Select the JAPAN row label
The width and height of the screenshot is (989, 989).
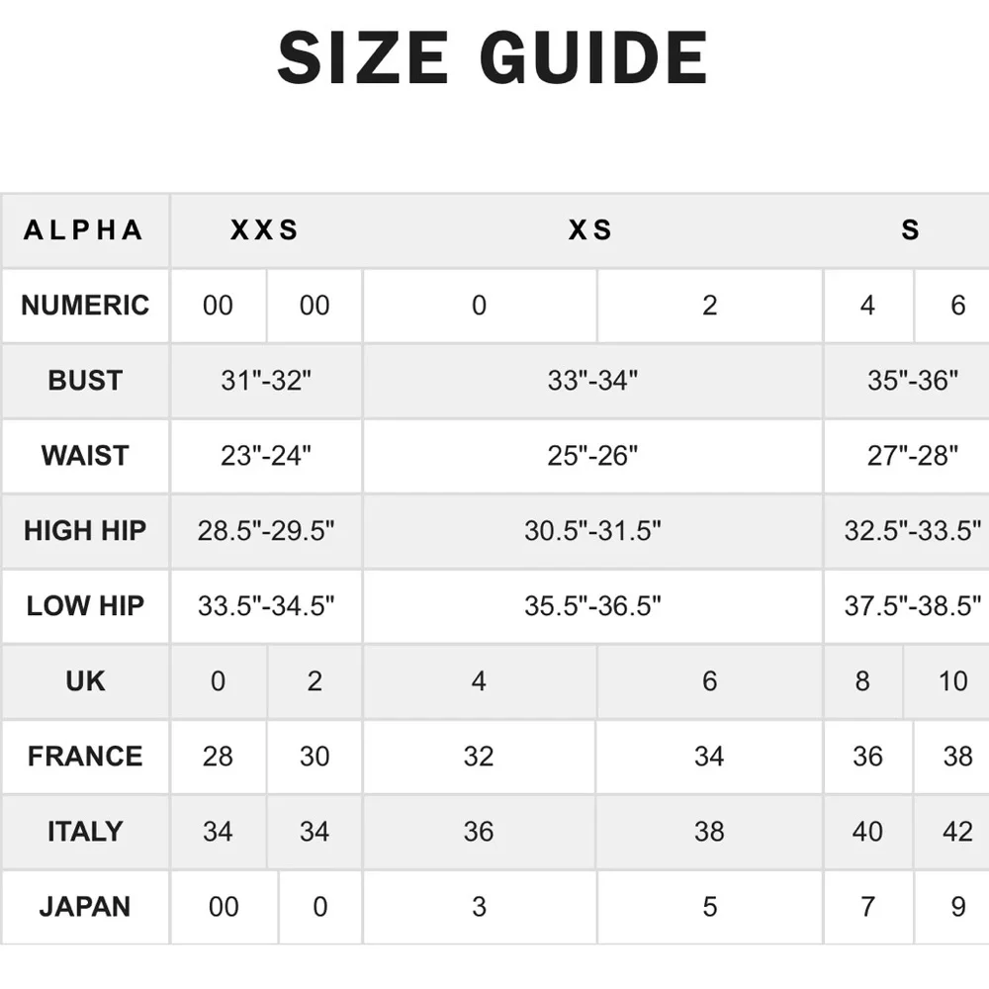(85, 907)
